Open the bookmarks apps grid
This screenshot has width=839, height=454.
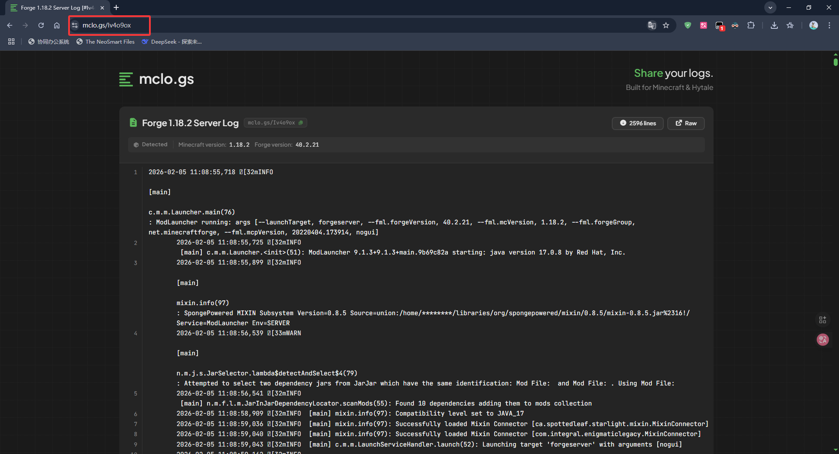point(11,41)
